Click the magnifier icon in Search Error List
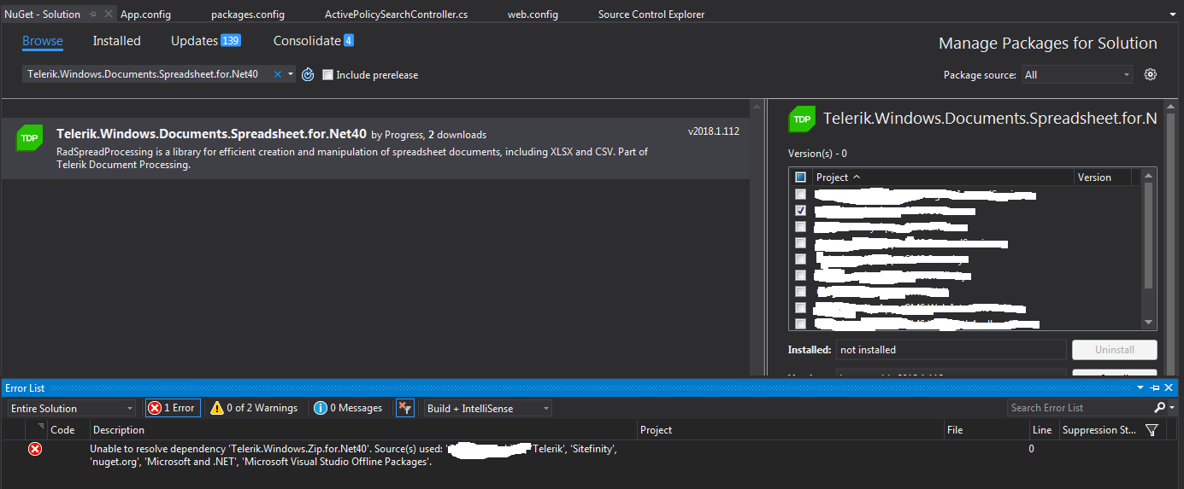 click(1159, 408)
